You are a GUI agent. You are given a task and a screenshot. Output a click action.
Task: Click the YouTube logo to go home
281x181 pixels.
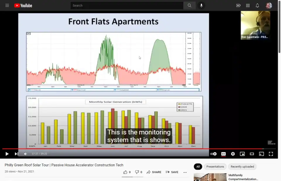click(x=23, y=6)
